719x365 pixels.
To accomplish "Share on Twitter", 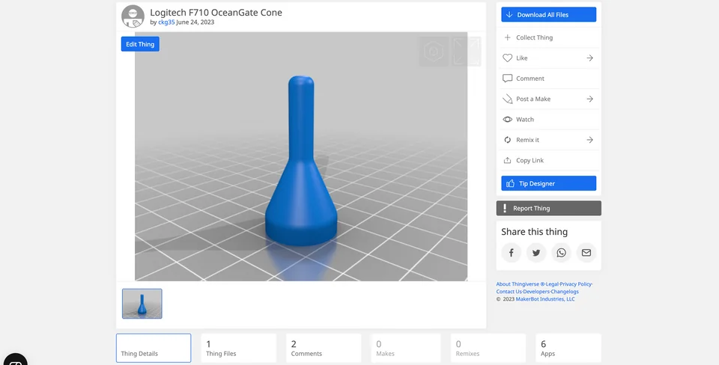I will point(536,252).
